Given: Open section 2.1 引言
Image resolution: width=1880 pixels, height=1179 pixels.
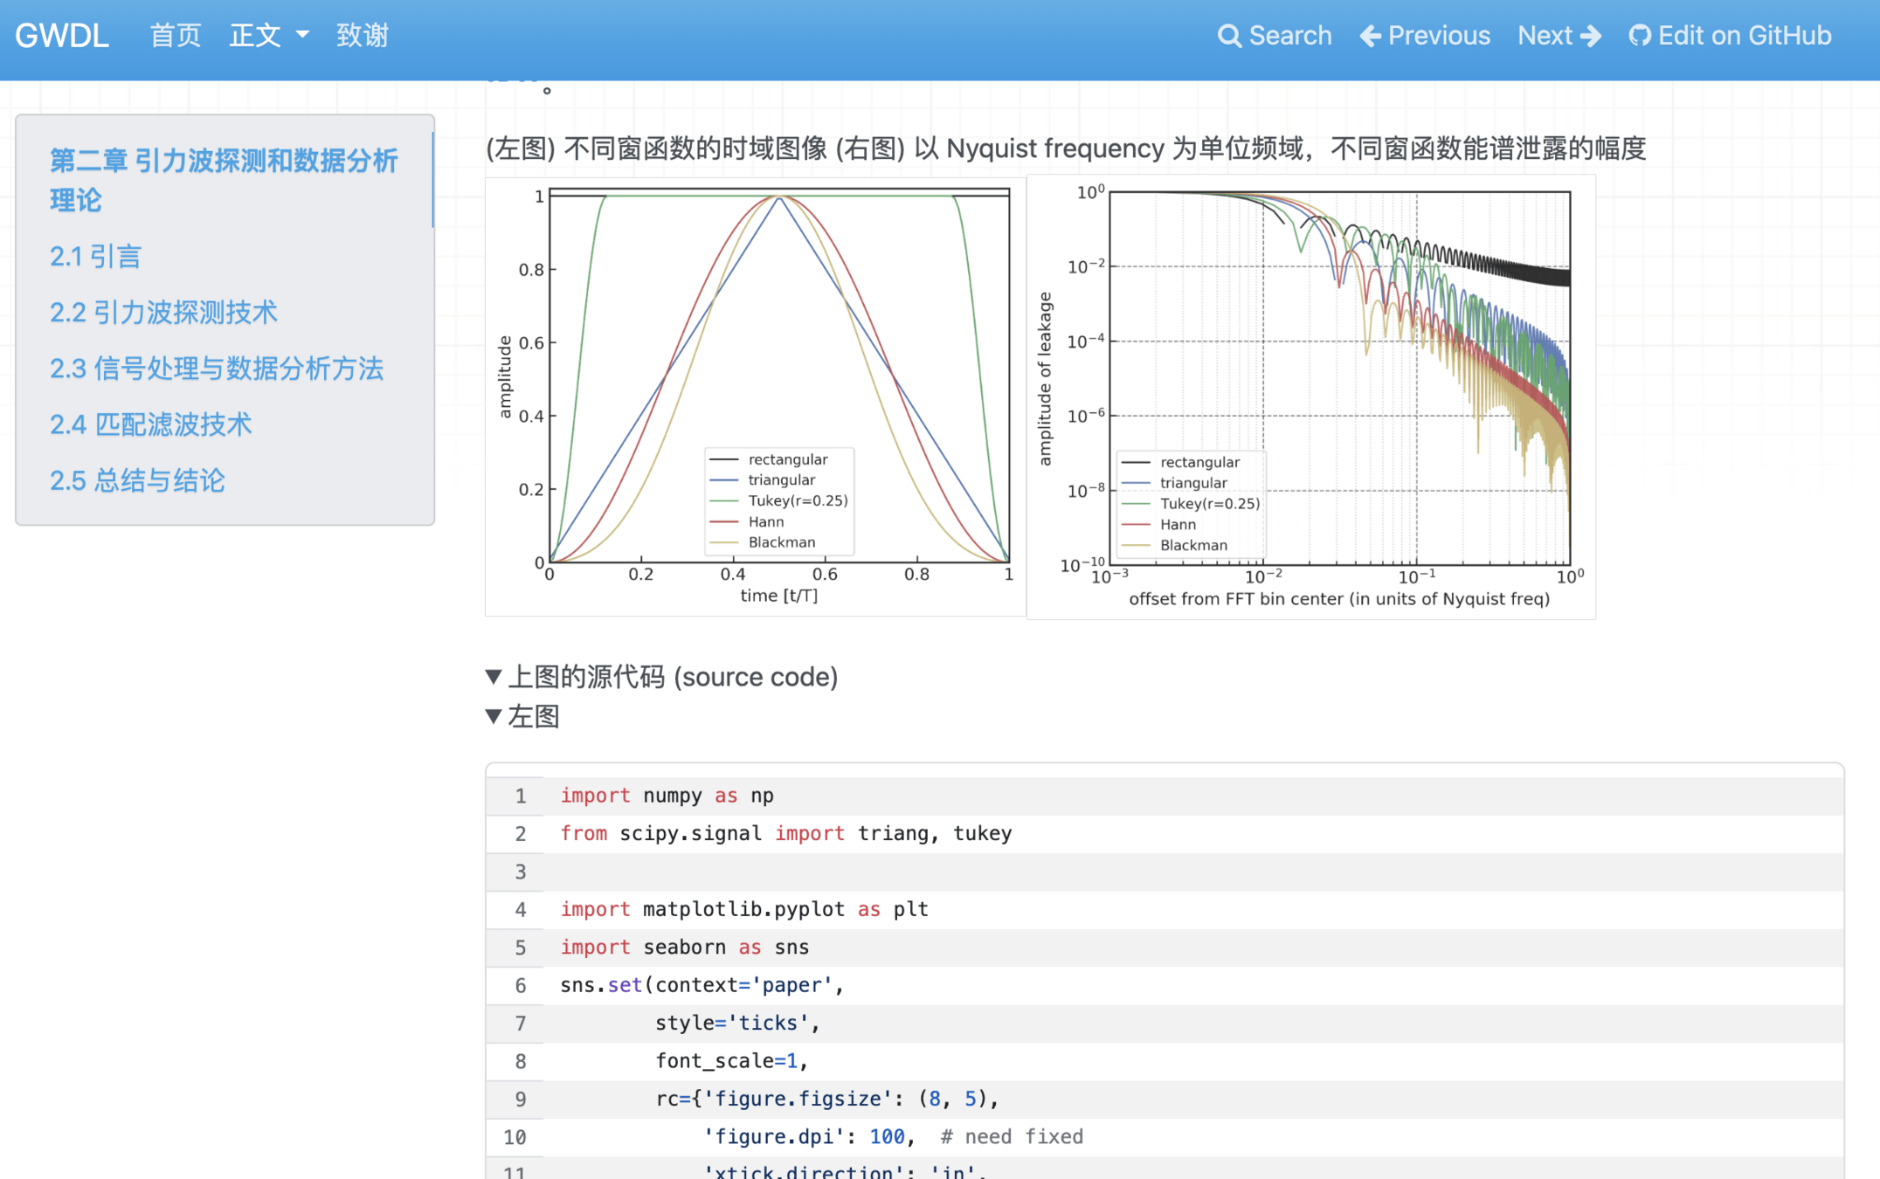Looking at the screenshot, I should tap(95, 257).
